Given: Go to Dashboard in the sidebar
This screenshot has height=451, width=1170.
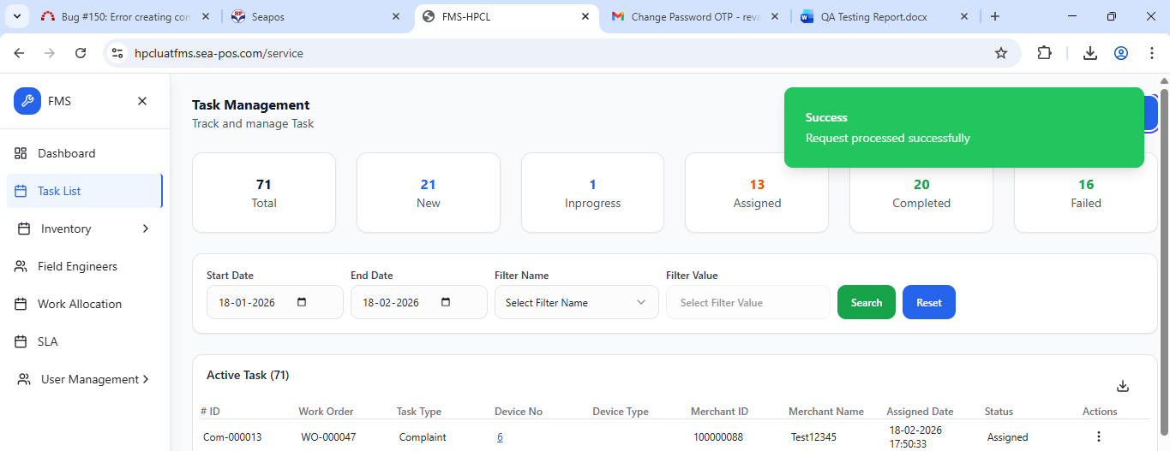Looking at the screenshot, I should click(x=66, y=153).
